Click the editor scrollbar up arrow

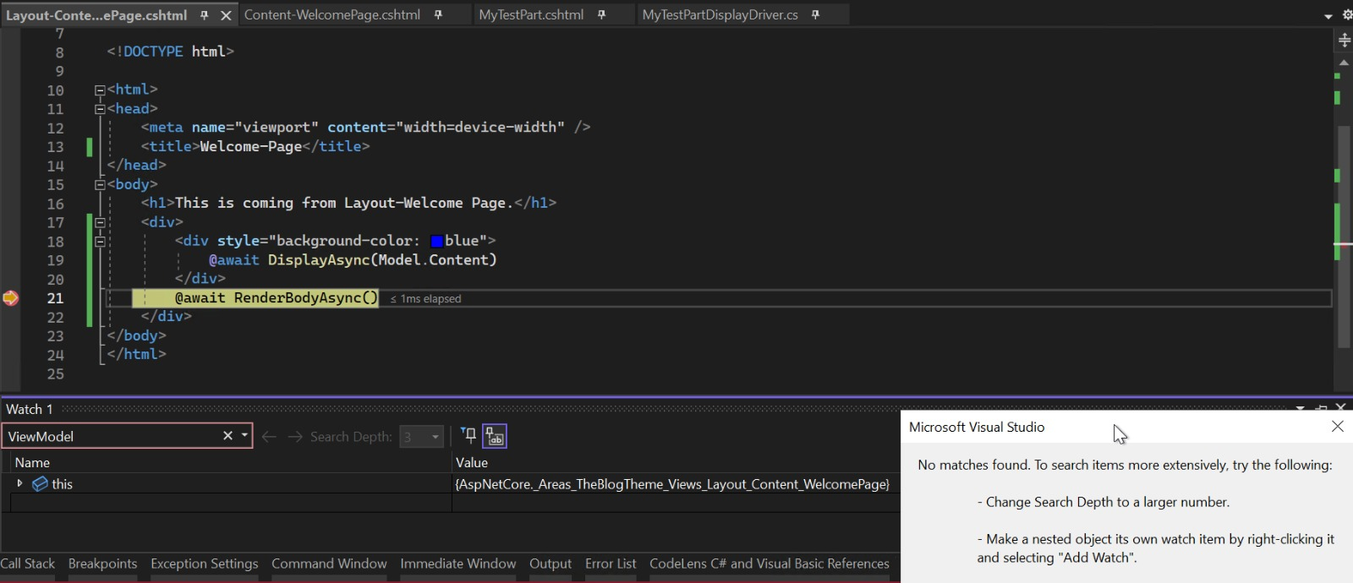point(1344,63)
